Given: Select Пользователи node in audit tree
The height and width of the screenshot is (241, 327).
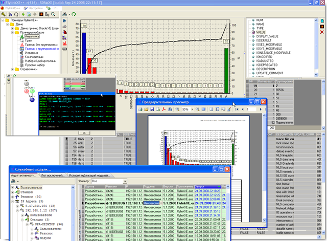Looking at the screenshot, I should pyautogui.click(x=31, y=188).
